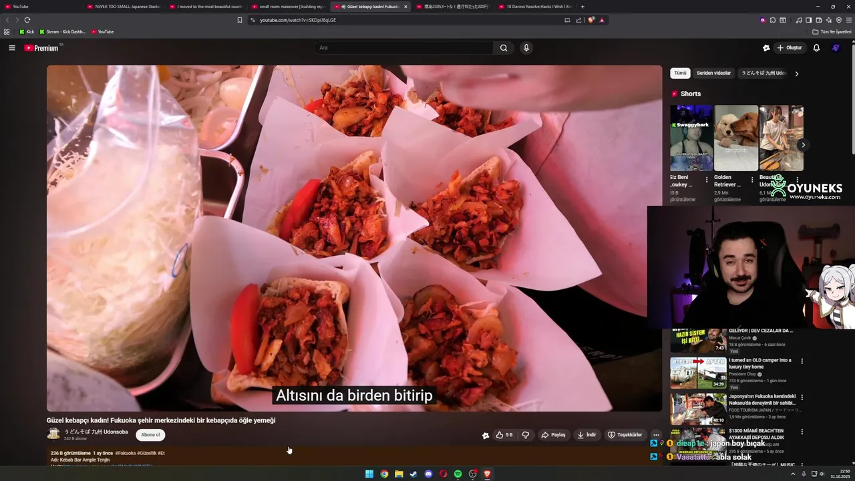Switch to 18 Davinci Resolve Hacks tab
Image resolution: width=855 pixels, height=481 pixels.
535,7
